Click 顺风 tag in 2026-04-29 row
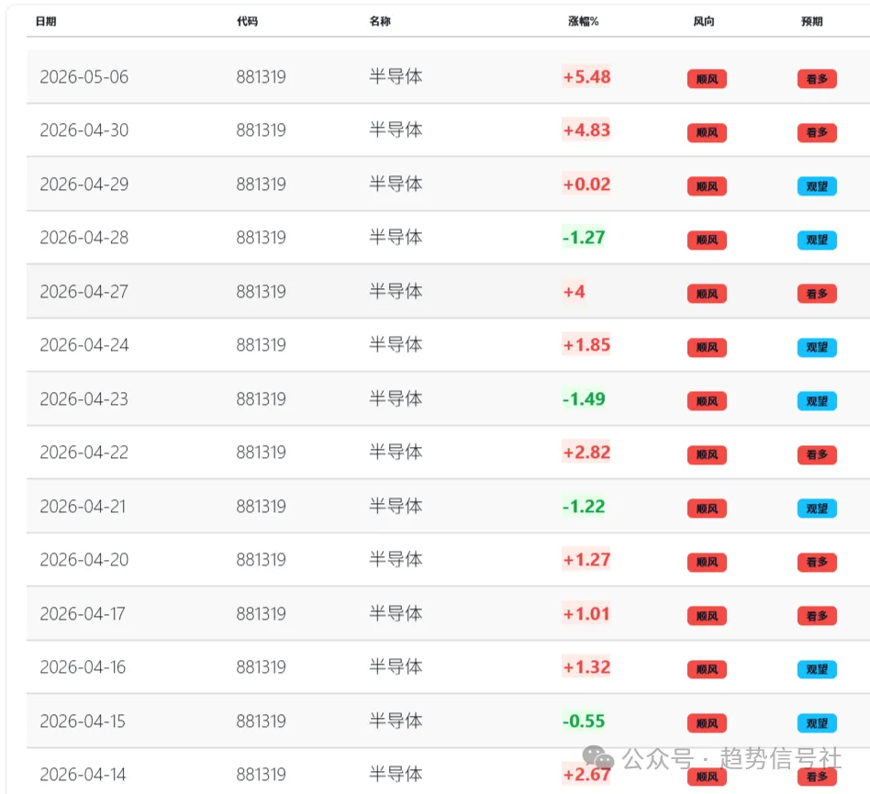The height and width of the screenshot is (794, 870). pos(707,186)
